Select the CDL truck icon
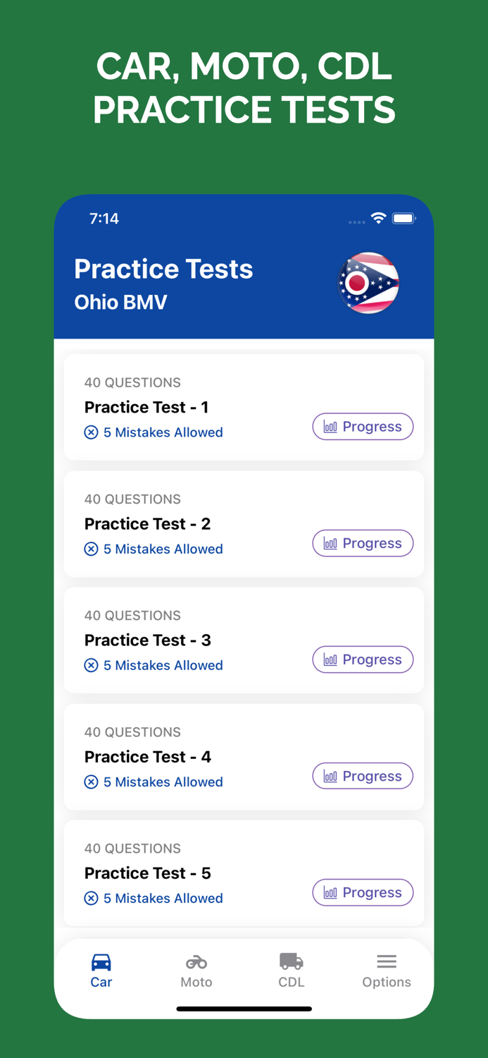The image size is (488, 1058). tap(292, 961)
